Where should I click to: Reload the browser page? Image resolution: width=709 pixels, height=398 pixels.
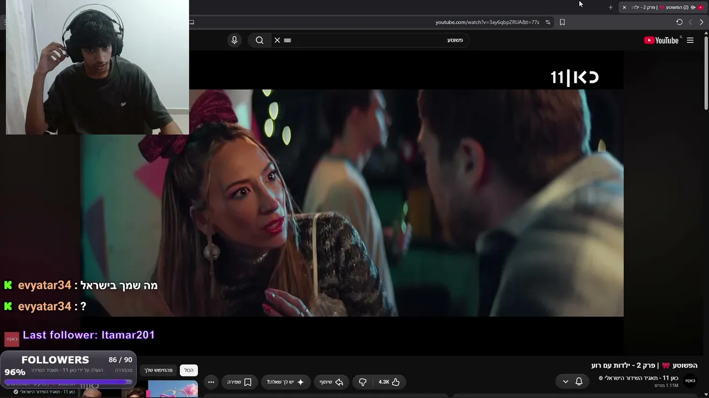point(679,22)
